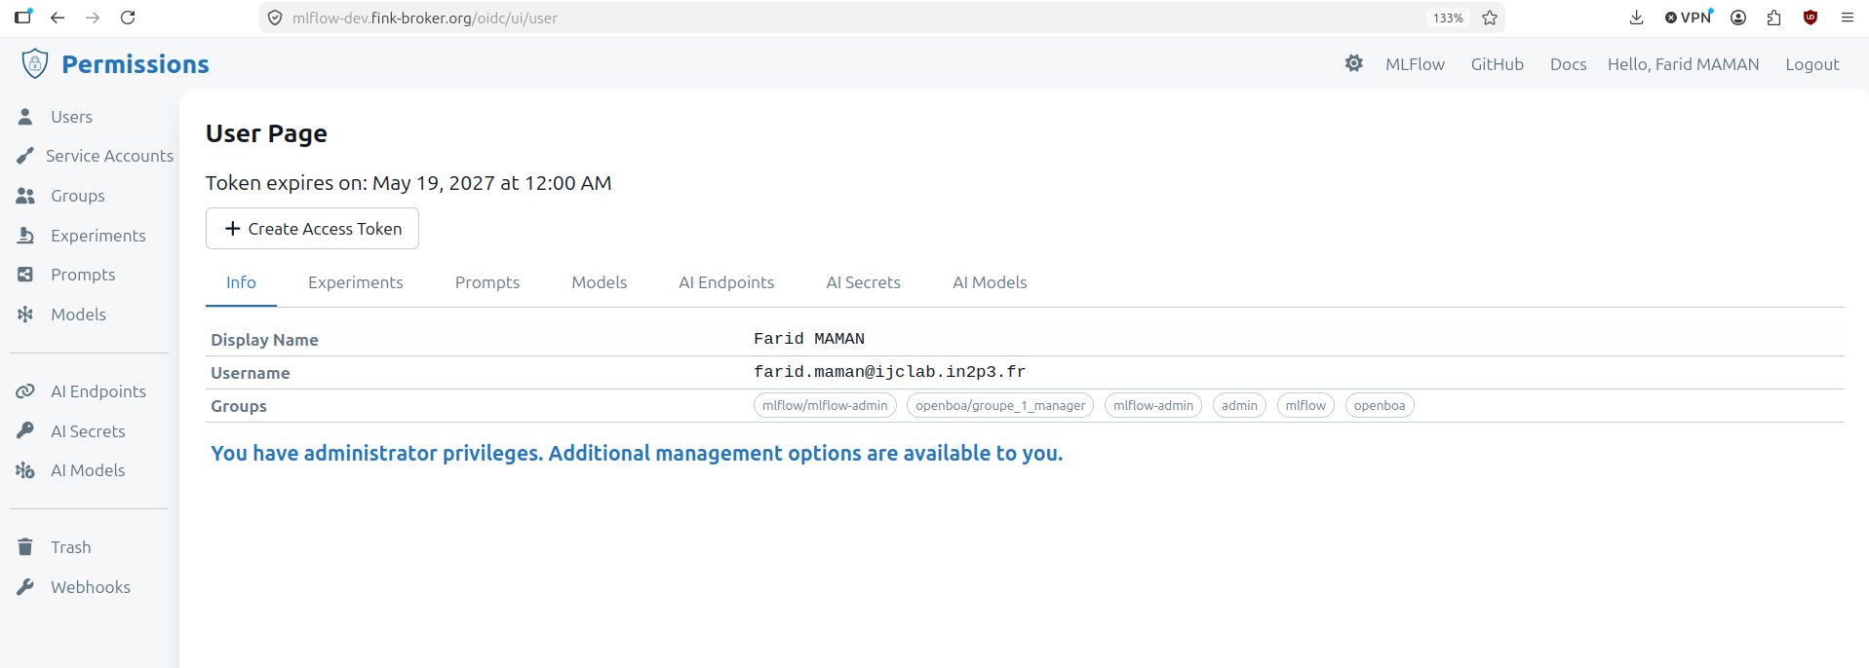This screenshot has width=1869, height=668.
Task: Click the mlflow/mlflow-admin group chip
Action: tap(825, 405)
